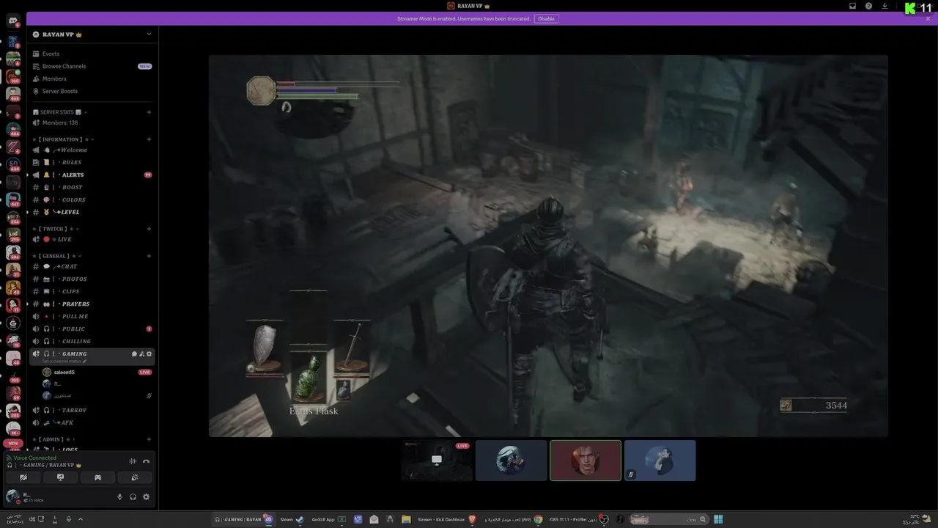Add channel to SERVER STATS category
938x528 pixels.
pyautogui.click(x=149, y=112)
